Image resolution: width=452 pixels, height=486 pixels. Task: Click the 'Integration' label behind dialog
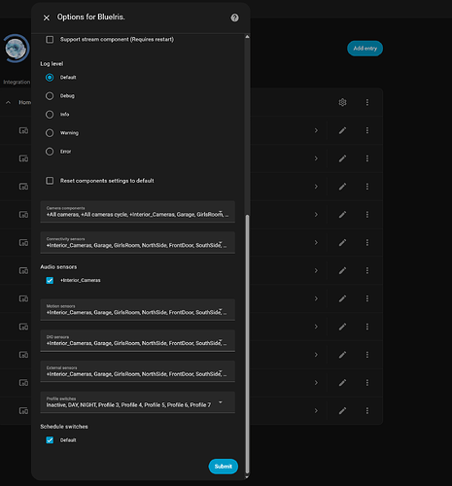(17, 82)
